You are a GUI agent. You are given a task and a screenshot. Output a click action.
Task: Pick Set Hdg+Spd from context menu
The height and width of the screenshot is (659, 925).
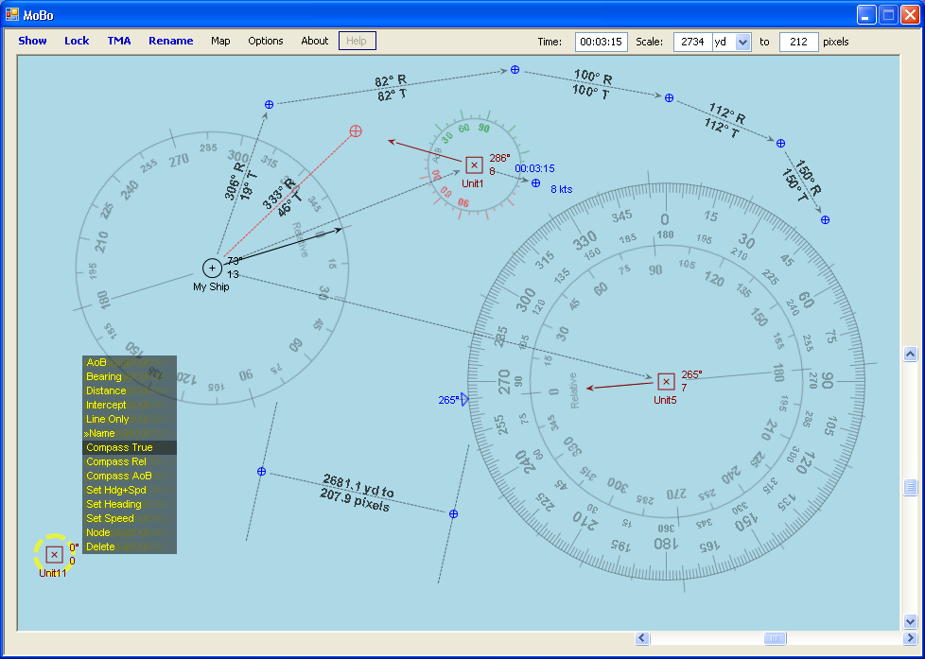point(116,490)
